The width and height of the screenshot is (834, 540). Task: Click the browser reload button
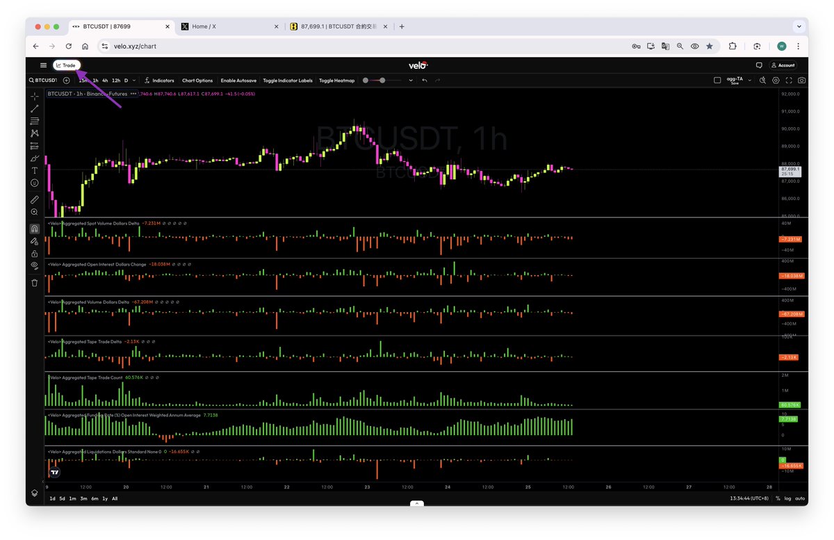click(x=68, y=46)
